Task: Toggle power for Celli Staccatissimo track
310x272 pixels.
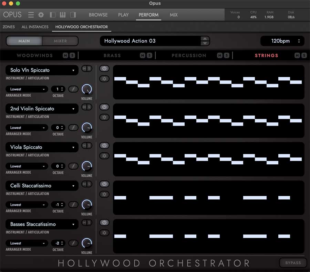Action: (104, 184)
